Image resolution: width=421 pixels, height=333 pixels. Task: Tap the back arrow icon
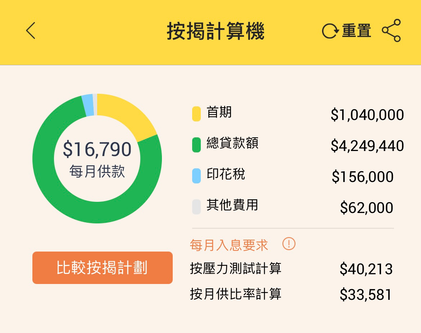pyautogui.click(x=31, y=30)
